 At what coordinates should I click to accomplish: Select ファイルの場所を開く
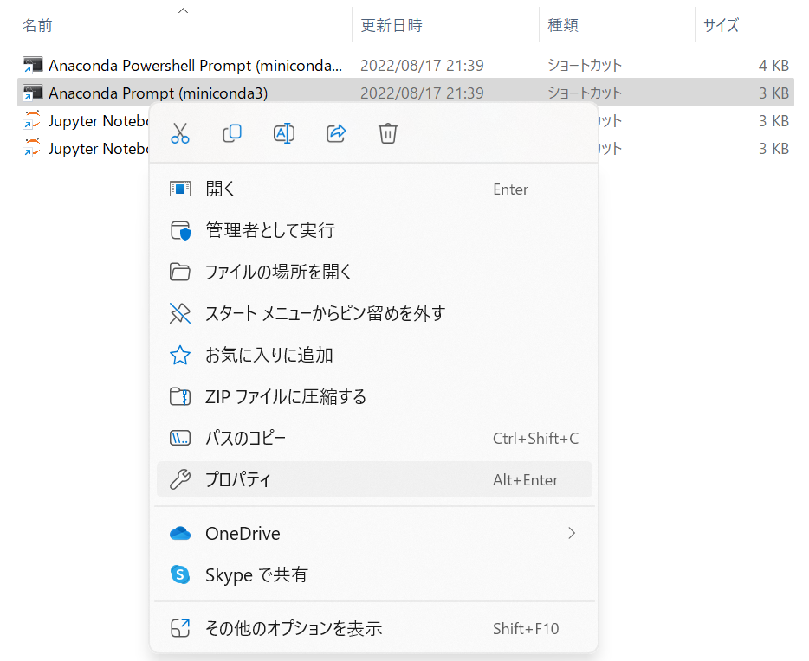(x=374, y=272)
